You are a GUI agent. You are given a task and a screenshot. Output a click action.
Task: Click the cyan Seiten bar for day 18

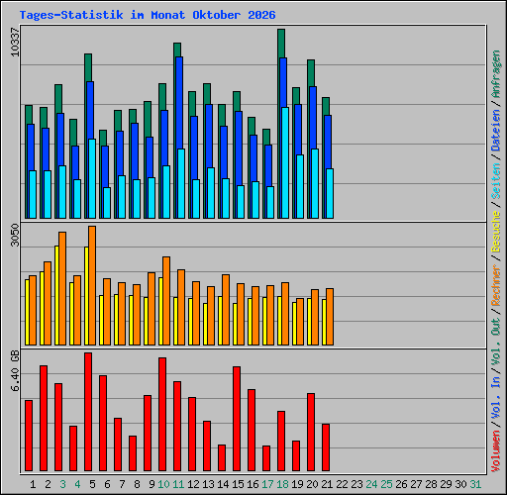pos(285,162)
